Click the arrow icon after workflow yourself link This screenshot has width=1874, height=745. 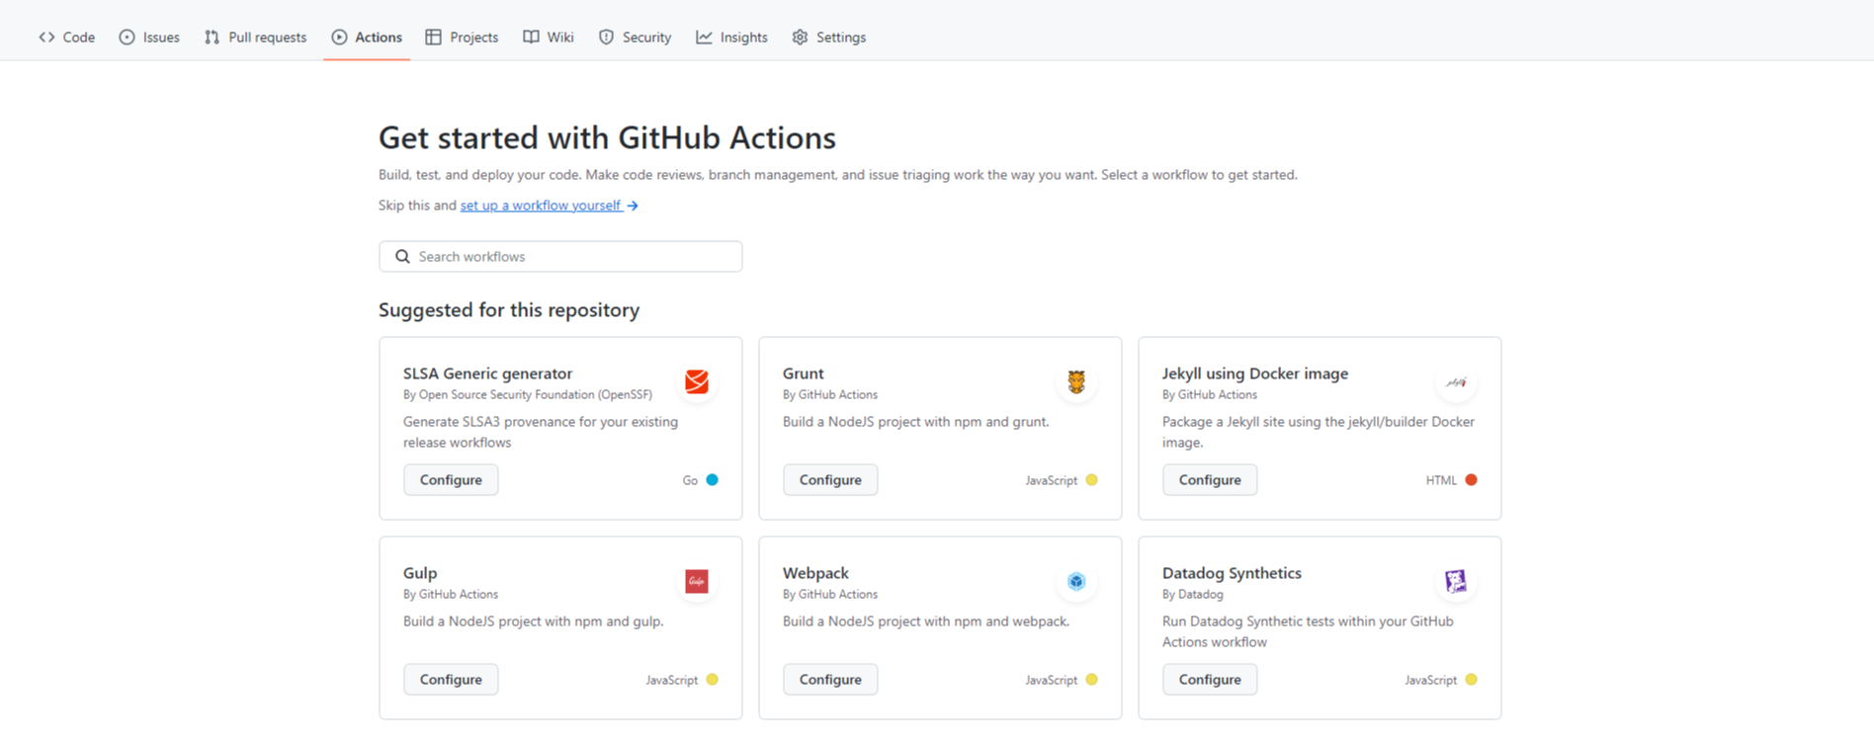633,206
